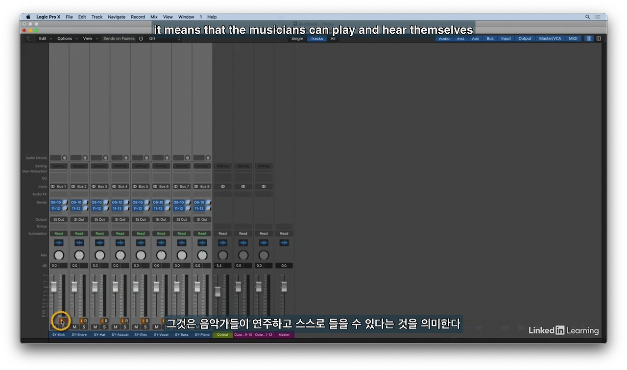Click the 11-12 send knob on SY-Hat
The height and width of the screenshot is (370, 627).
pyautogui.click(x=106, y=208)
